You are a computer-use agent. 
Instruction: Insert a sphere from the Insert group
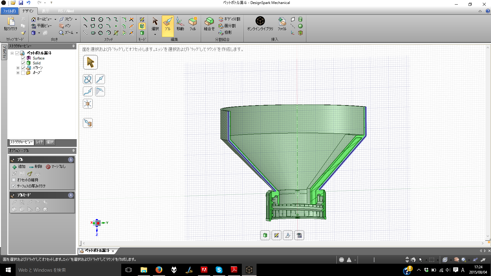click(x=300, y=26)
